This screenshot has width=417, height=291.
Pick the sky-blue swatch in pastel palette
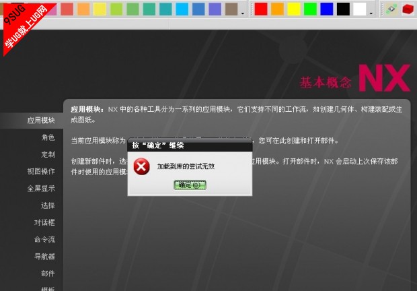(x=182, y=9)
